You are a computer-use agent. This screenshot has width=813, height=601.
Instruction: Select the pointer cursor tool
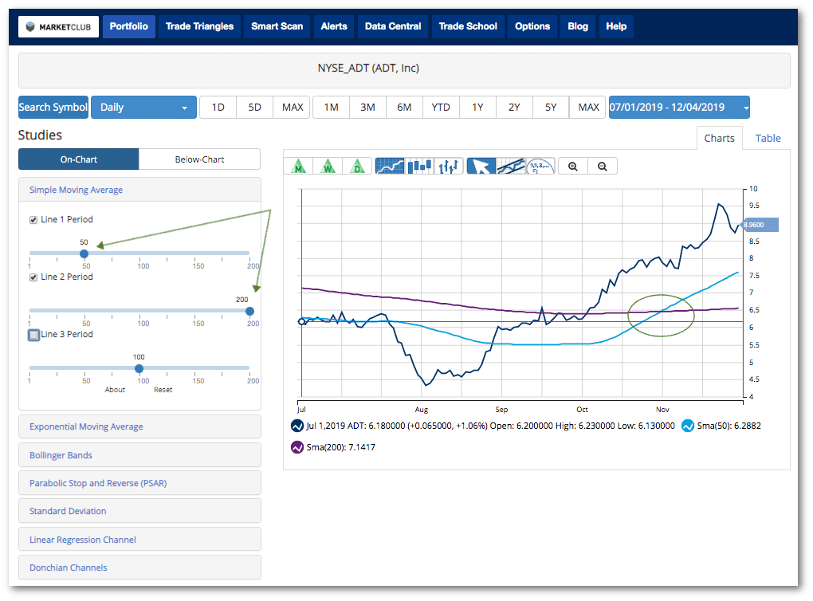coord(481,167)
